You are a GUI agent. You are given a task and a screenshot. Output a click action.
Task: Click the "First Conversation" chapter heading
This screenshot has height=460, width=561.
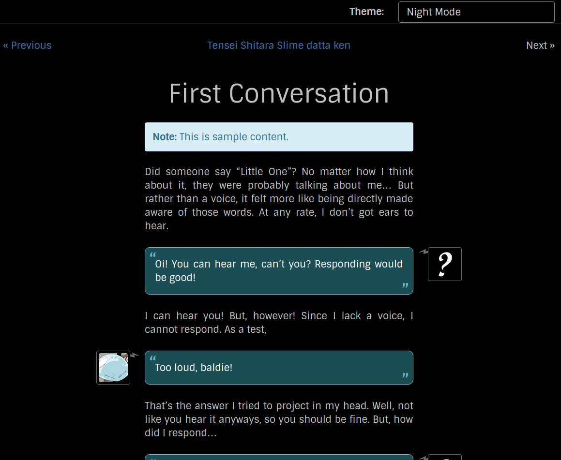click(279, 93)
